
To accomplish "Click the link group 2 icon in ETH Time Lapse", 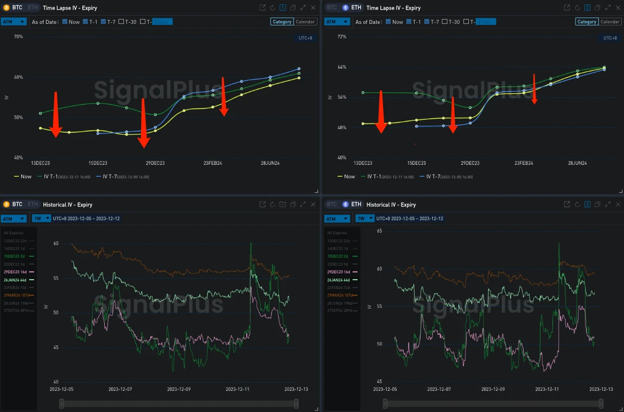I will (587, 8).
